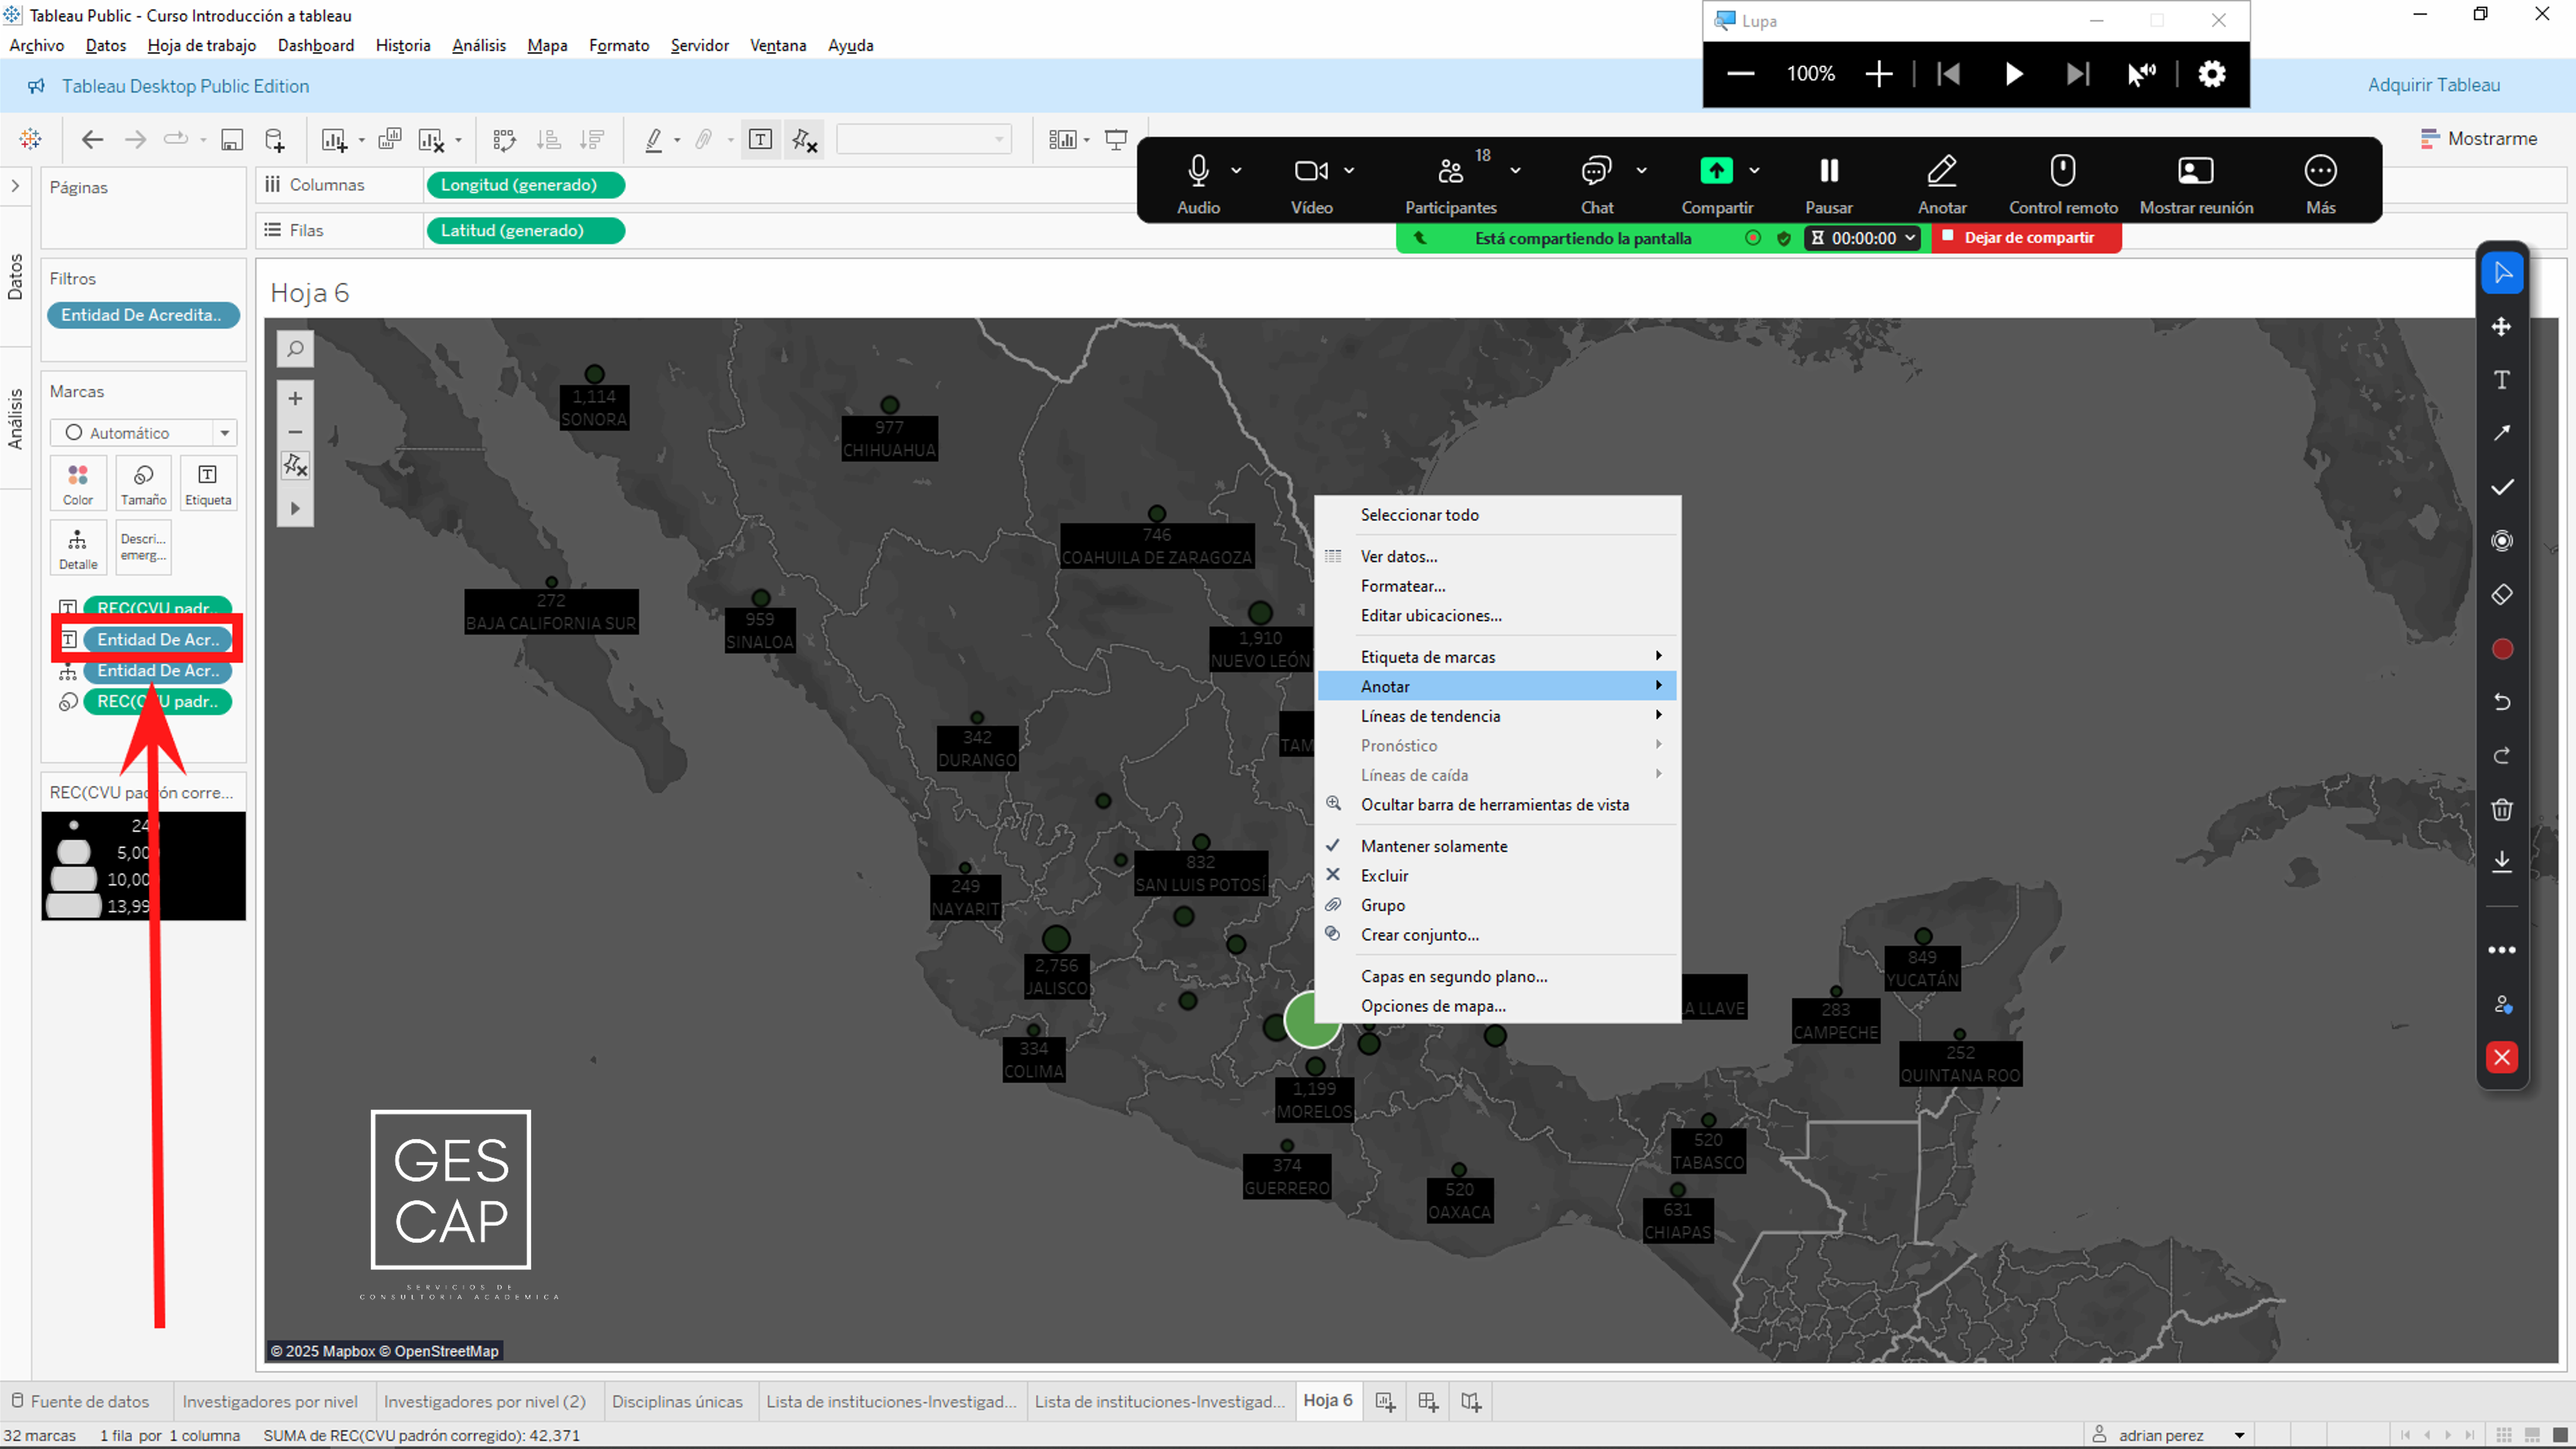Click the save workbook icon
This screenshot has width=2576, height=1449.
click(x=232, y=140)
